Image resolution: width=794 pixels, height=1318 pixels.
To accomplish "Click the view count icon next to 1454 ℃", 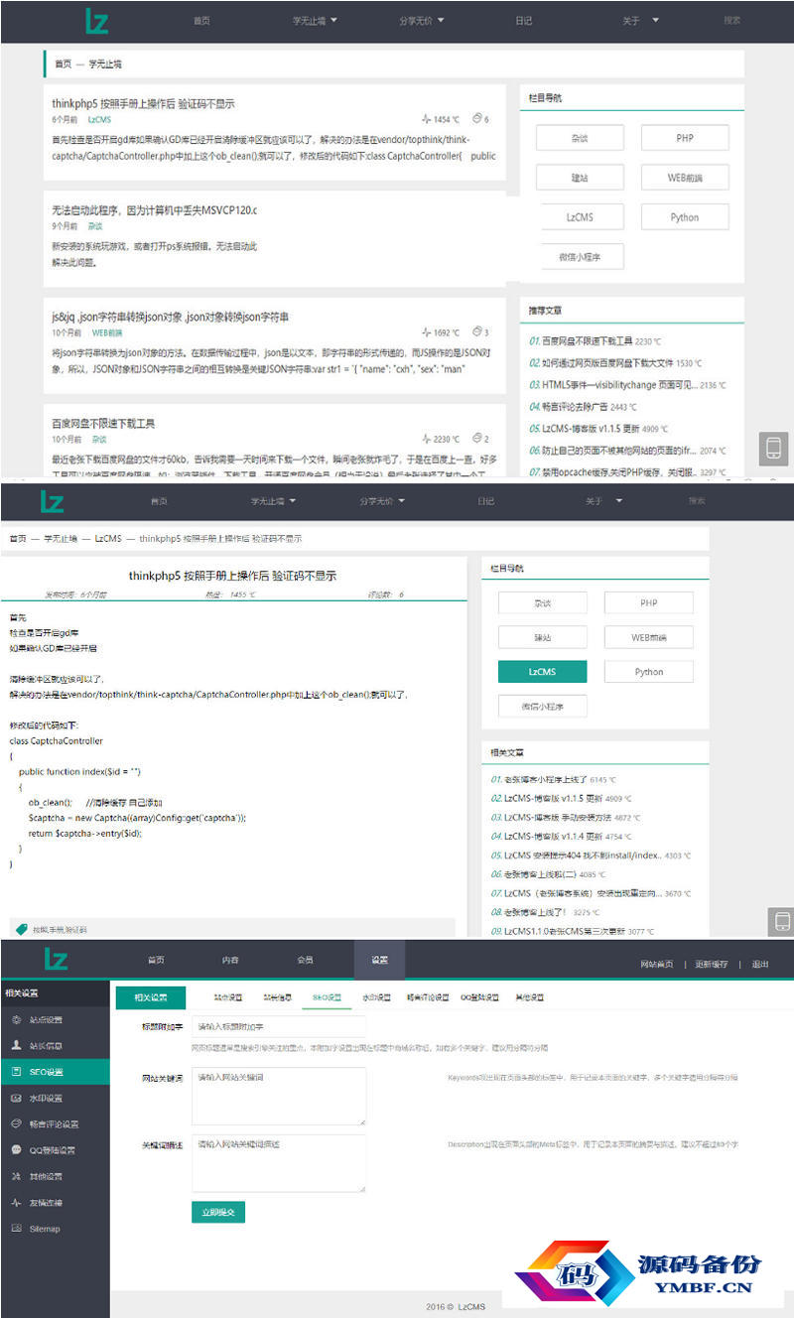I will (426, 119).
